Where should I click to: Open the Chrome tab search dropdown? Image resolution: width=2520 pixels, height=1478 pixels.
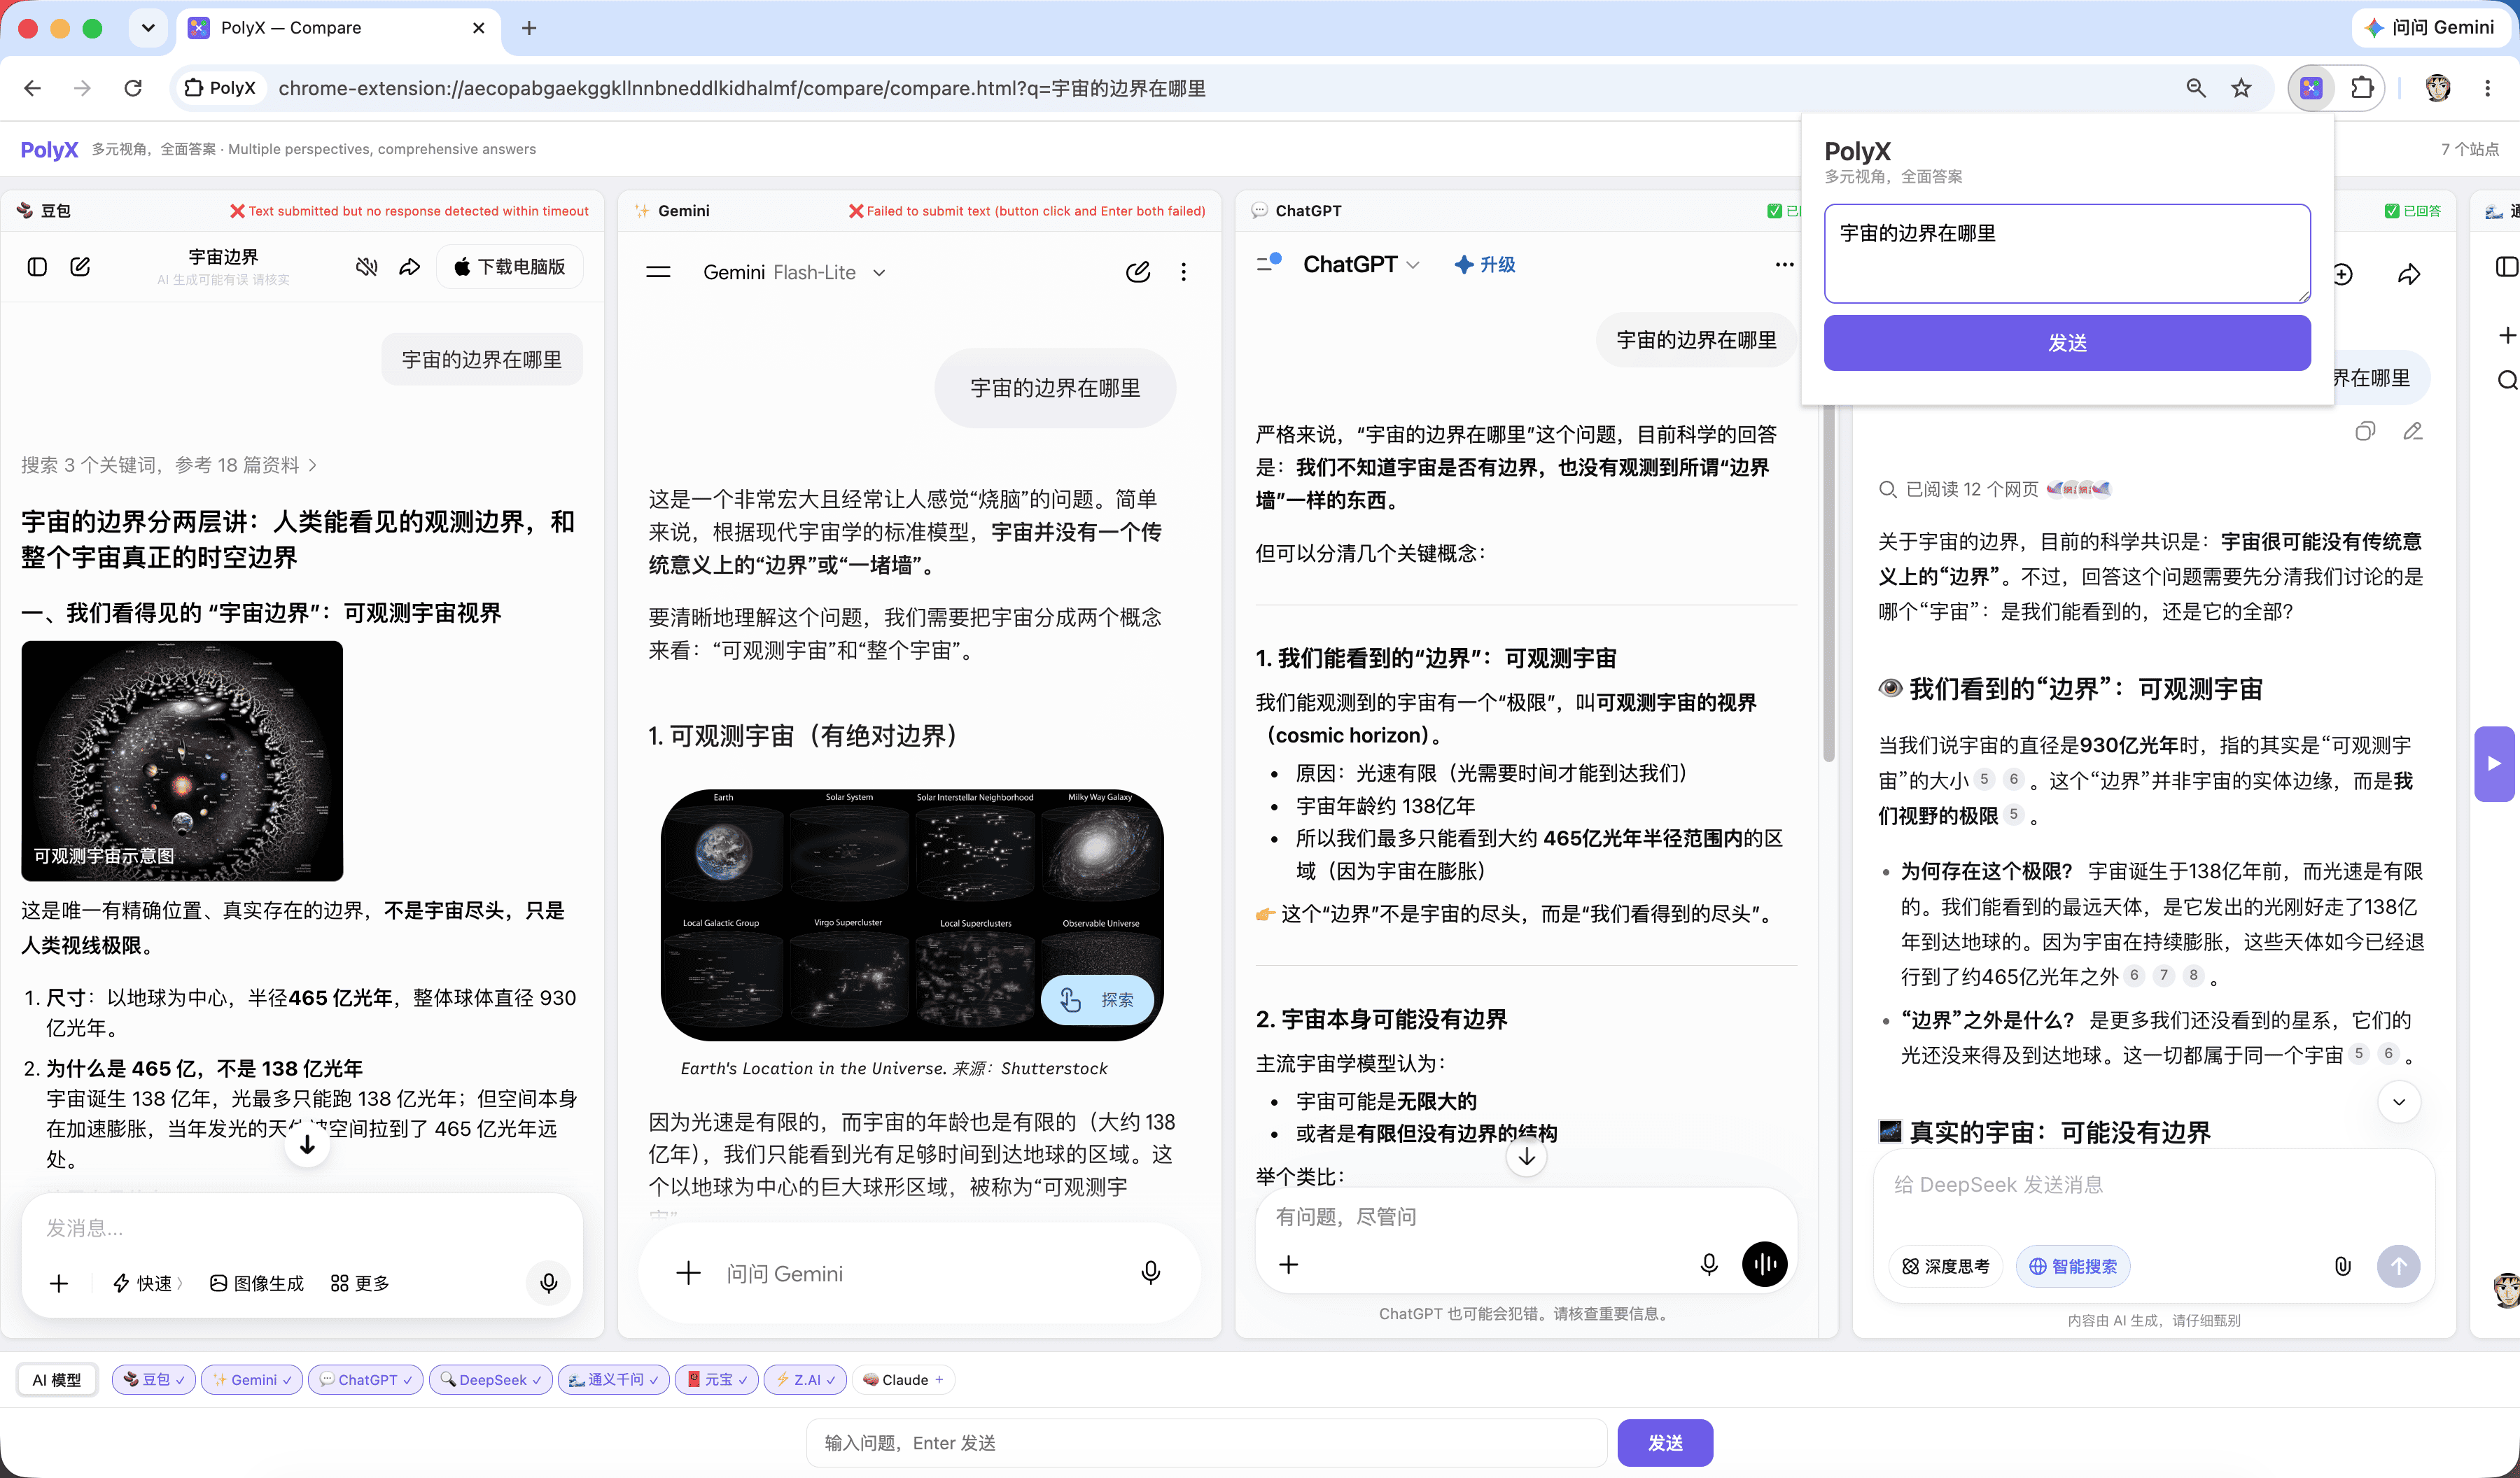point(148,28)
